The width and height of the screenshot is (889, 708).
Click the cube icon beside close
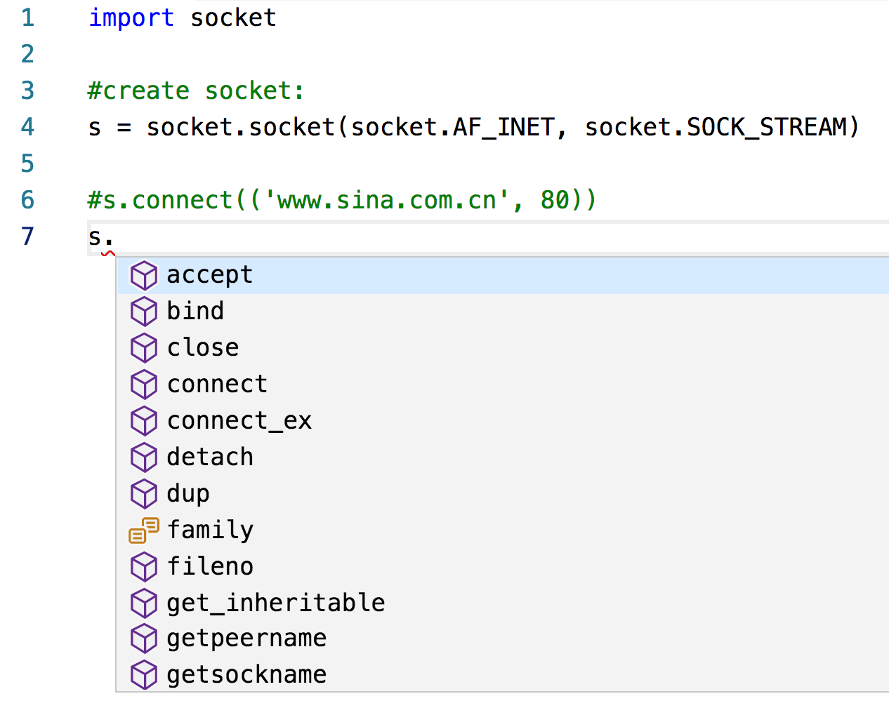(x=144, y=348)
